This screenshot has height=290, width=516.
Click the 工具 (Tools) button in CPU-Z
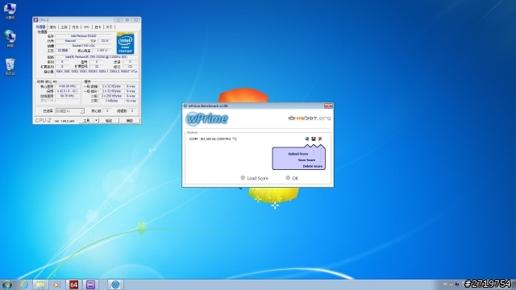(86, 121)
